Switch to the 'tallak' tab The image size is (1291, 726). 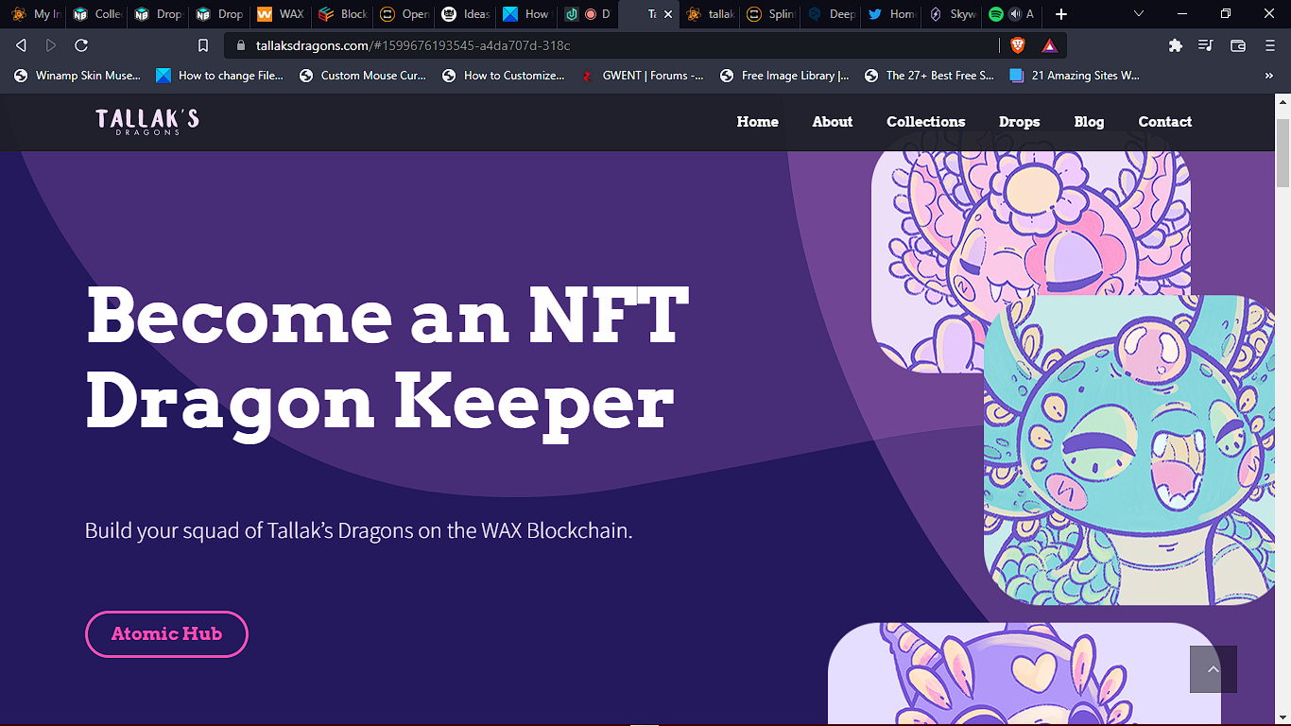(x=710, y=14)
